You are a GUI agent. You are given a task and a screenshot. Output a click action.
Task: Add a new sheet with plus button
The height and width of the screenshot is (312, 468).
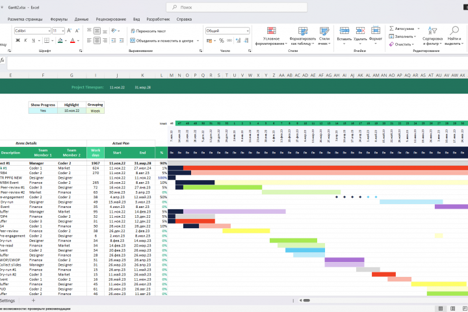point(33,301)
